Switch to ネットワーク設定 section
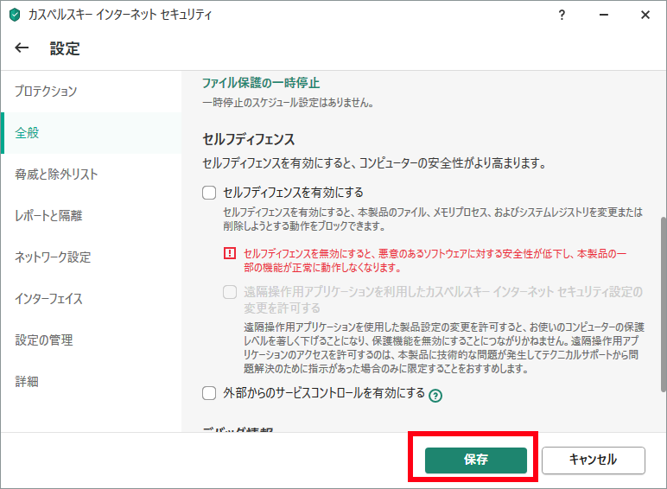This screenshot has width=667, height=489. [53, 257]
